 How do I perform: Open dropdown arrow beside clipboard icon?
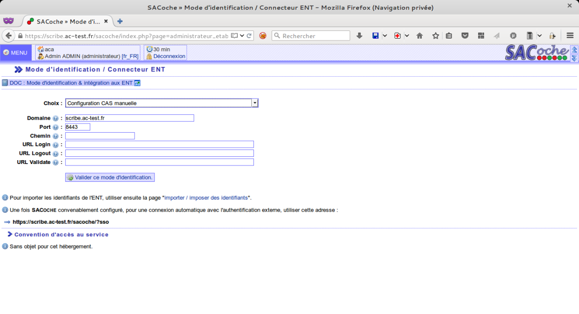(539, 36)
